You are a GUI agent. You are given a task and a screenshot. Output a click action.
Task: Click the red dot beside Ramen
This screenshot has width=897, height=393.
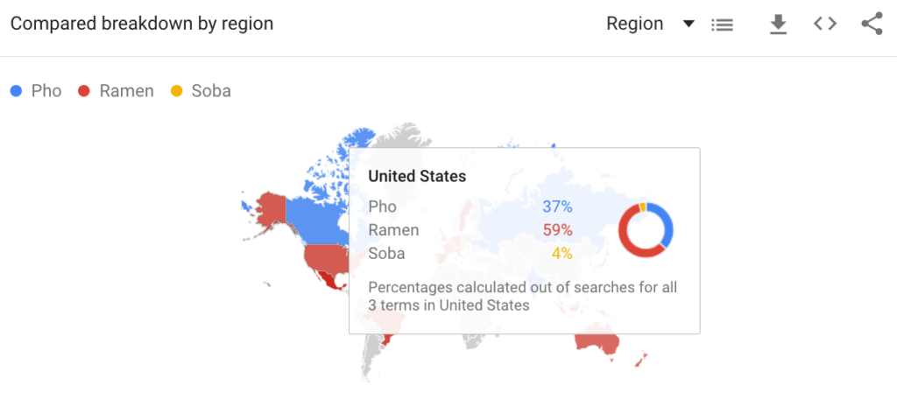[84, 91]
